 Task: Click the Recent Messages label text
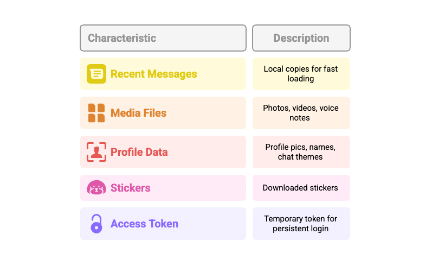(153, 74)
